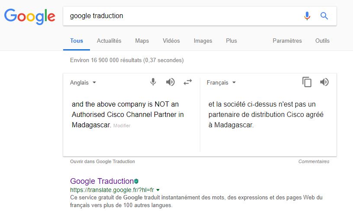
Task: Click the Google logo
Action: pos(29,16)
